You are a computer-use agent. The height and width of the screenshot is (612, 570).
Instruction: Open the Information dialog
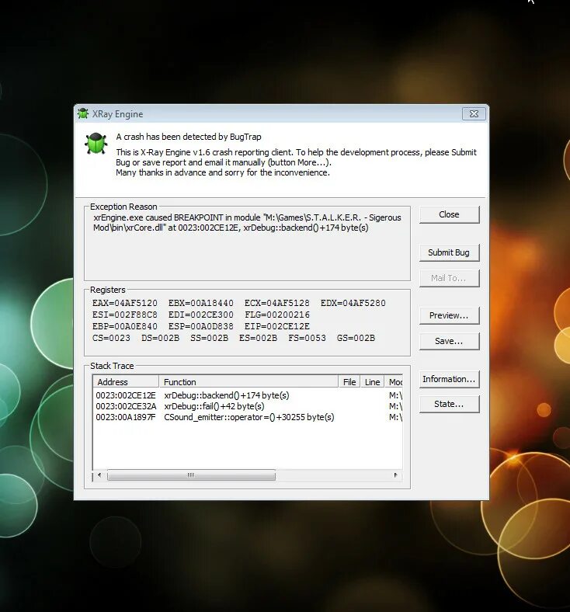click(449, 379)
